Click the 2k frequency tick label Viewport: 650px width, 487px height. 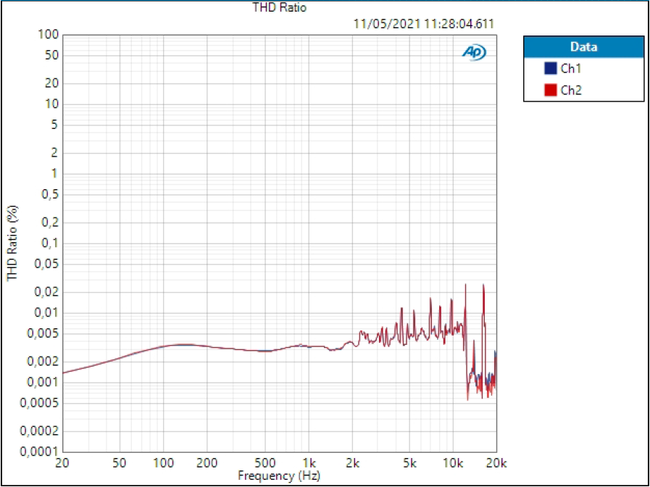click(x=352, y=462)
